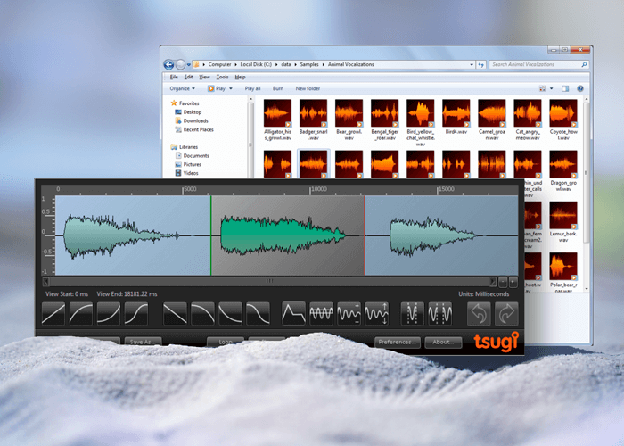Image resolution: width=624 pixels, height=446 pixels.
Task: Go back in the Explorer window
Action: 168,64
